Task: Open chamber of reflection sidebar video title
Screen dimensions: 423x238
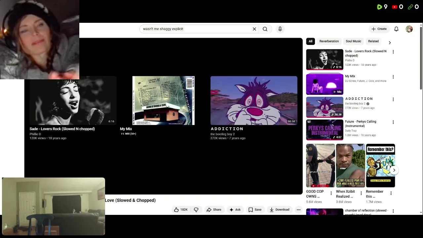Action: (366, 212)
